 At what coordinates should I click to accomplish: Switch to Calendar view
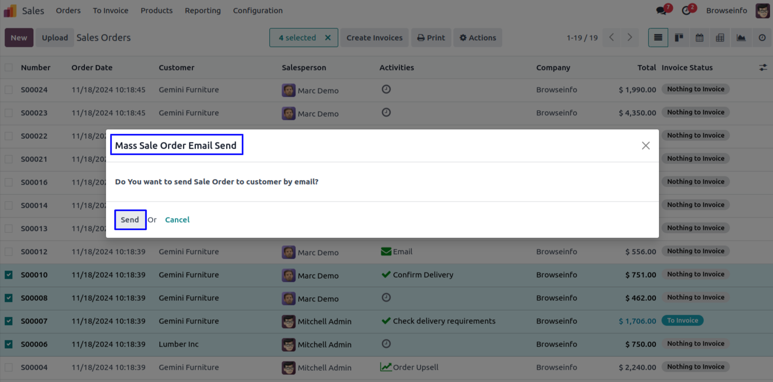pyautogui.click(x=700, y=38)
